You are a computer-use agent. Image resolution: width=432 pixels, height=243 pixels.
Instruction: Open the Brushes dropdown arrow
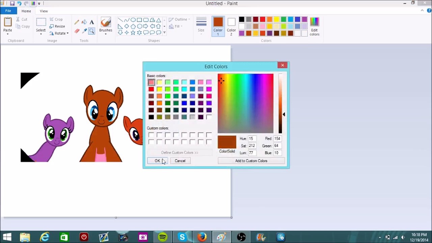(x=106, y=34)
